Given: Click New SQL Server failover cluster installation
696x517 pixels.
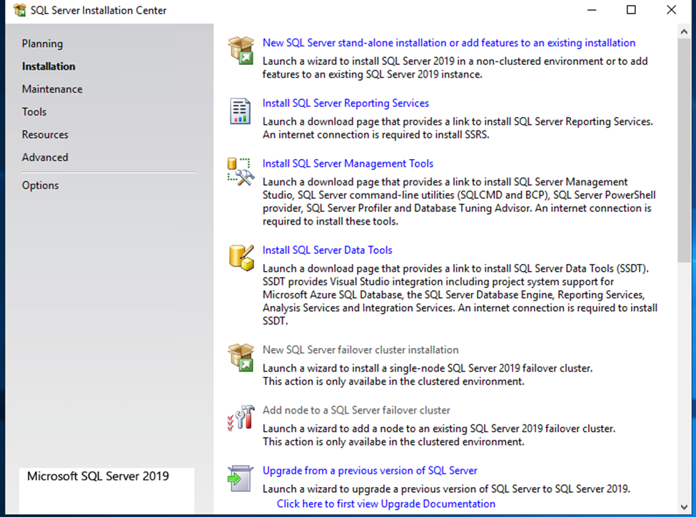Looking at the screenshot, I should pos(360,350).
